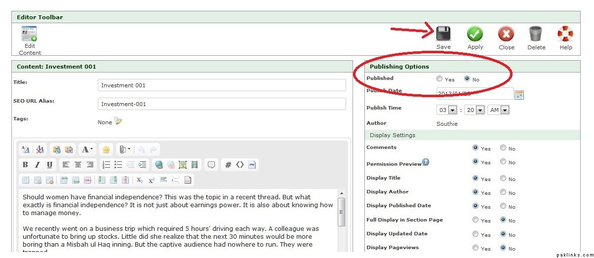Set Published to Yes
The height and width of the screenshot is (258, 594).
439,79
